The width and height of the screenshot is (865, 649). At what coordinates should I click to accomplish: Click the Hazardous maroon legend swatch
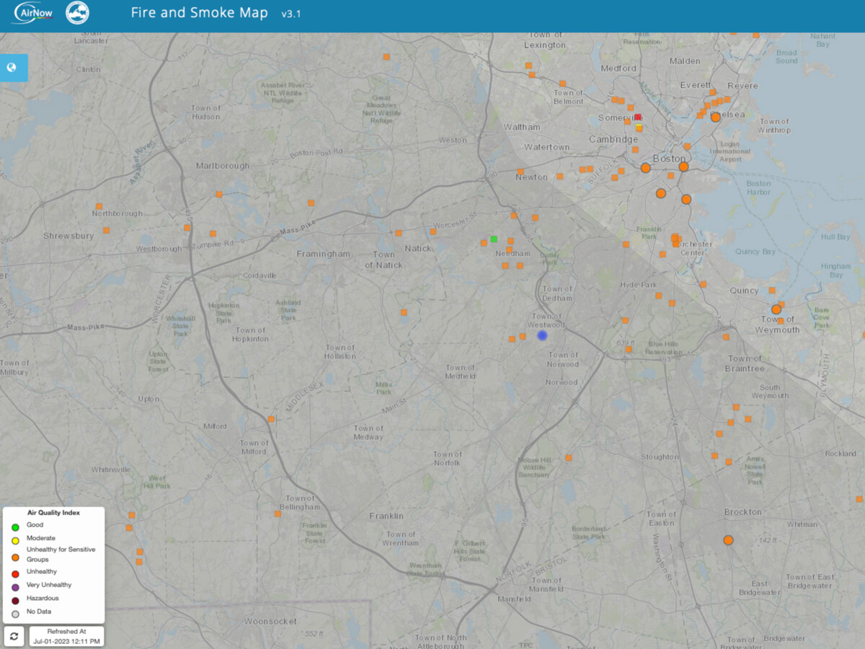click(15, 600)
